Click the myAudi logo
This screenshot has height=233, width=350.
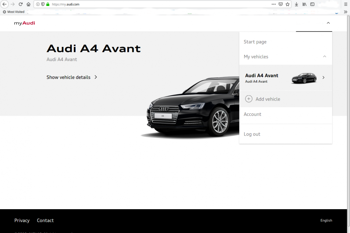coord(24,23)
